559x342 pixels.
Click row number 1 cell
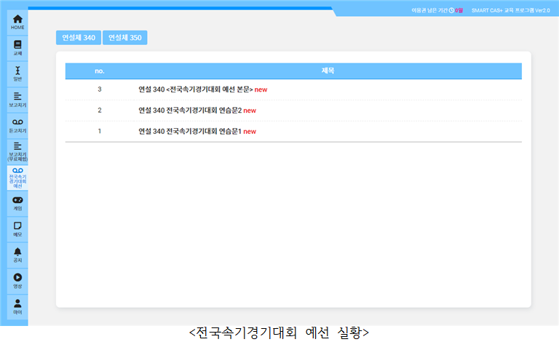coord(100,132)
